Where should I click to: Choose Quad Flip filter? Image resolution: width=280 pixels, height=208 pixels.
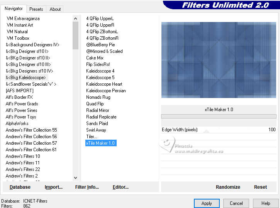[x=95, y=104]
